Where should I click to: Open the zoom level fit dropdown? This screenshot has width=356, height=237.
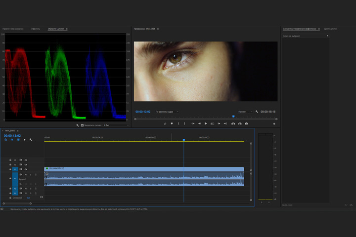pyautogui.click(x=167, y=112)
